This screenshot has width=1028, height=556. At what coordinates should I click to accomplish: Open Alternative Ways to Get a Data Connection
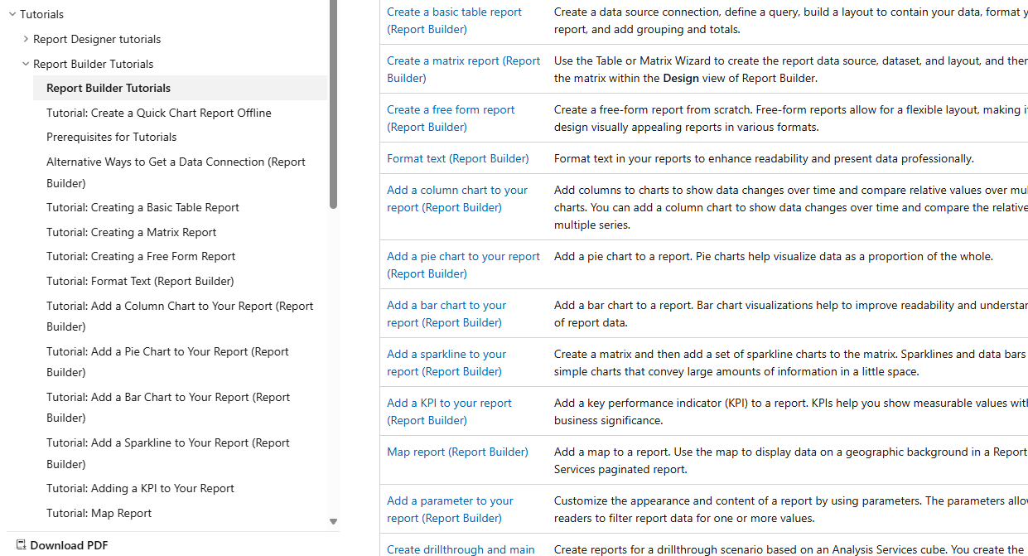[x=176, y=172]
